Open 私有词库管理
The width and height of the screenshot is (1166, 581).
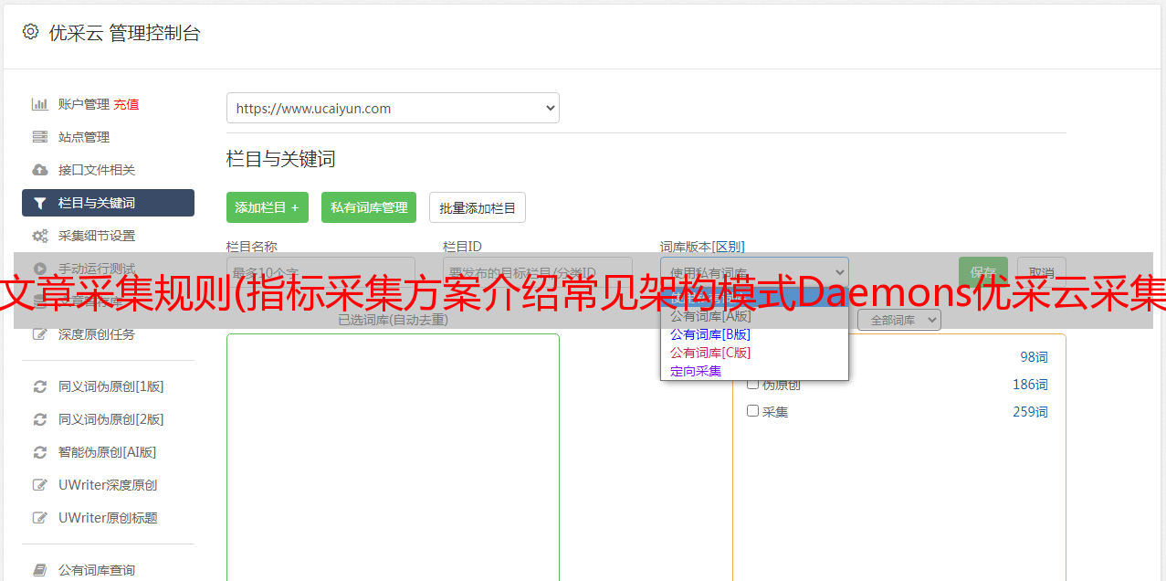click(369, 207)
